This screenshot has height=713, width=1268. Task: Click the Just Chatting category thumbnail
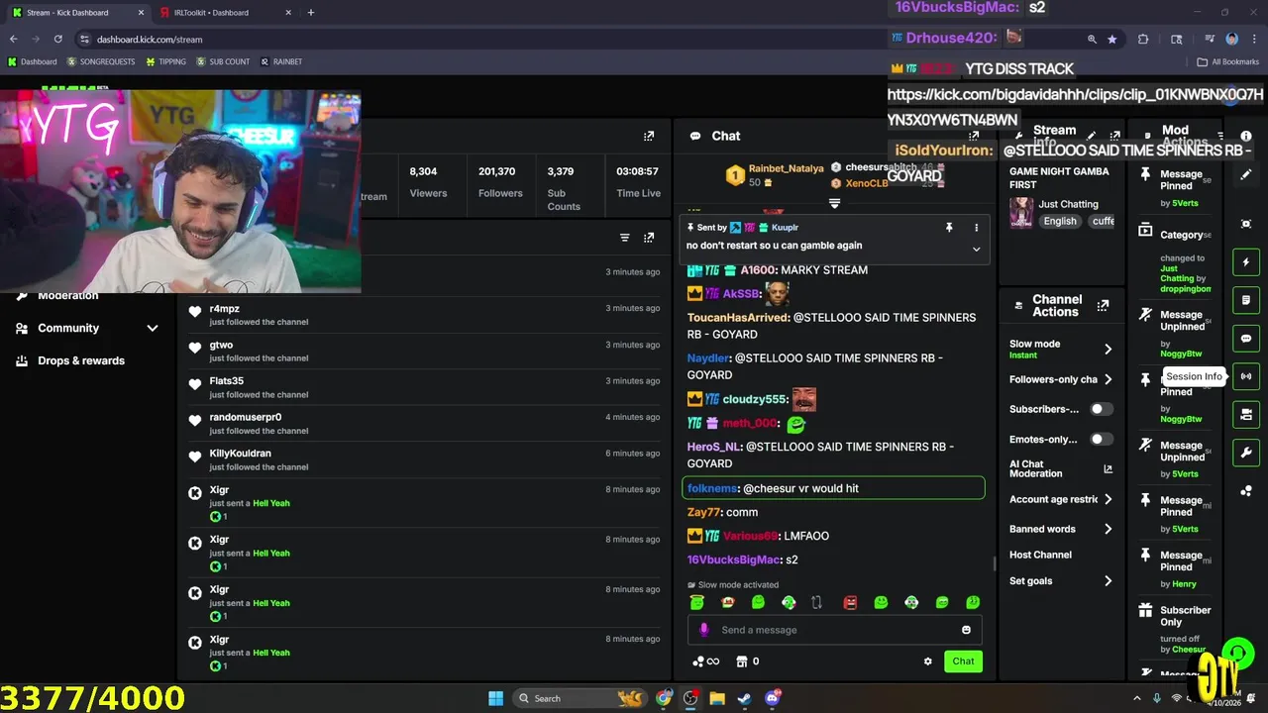click(1020, 212)
